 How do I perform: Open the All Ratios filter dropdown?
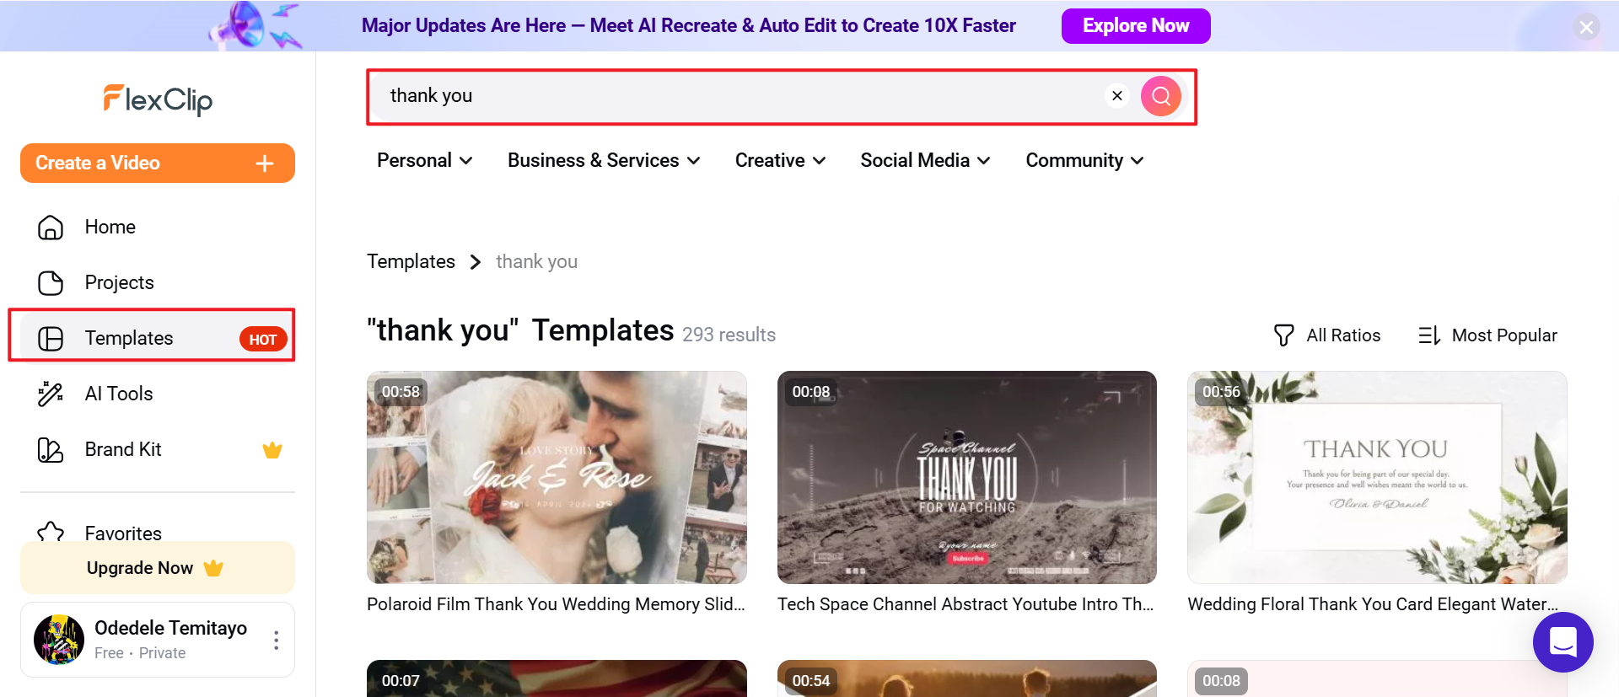pyautogui.click(x=1327, y=335)
